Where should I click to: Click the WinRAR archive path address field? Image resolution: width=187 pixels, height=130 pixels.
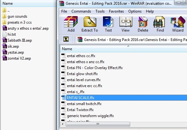tap(131, 39)
